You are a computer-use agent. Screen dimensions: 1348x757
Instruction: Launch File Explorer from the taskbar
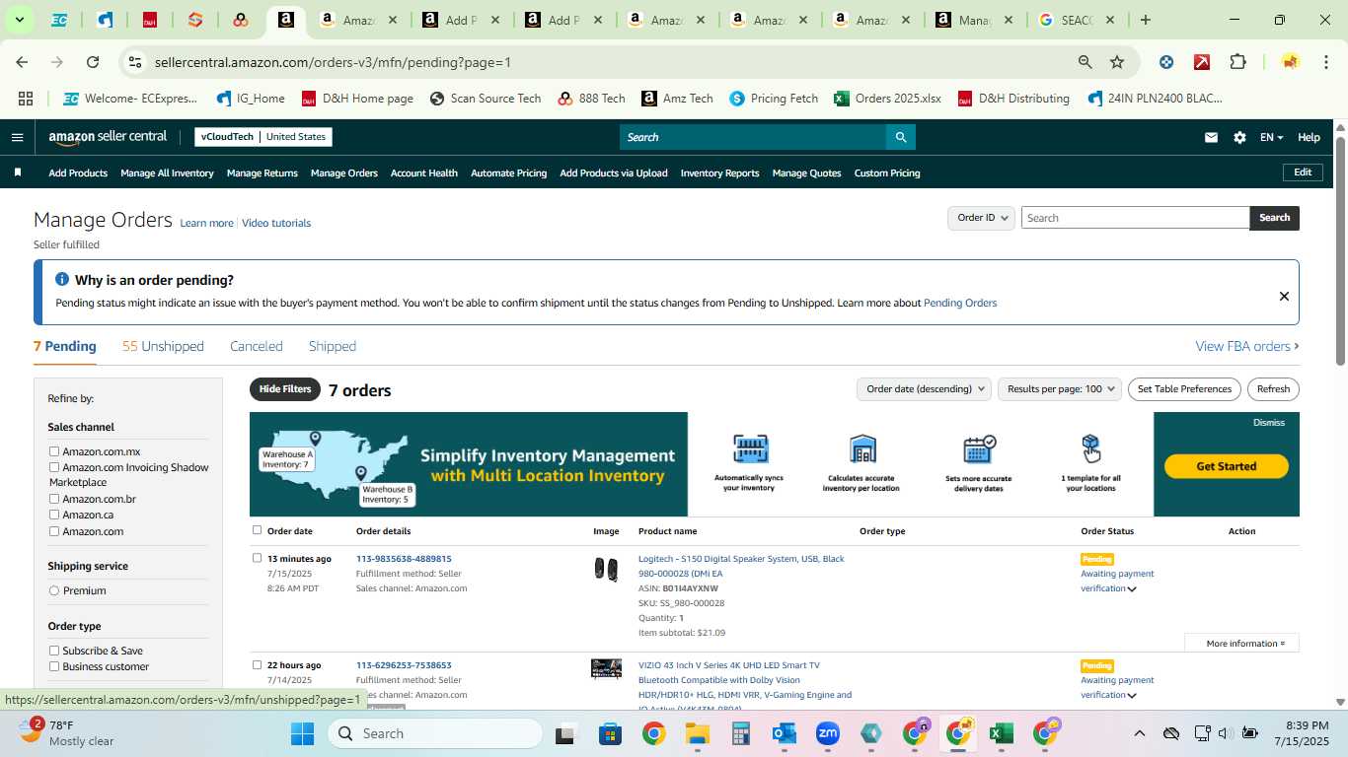(x=698, y=733)
